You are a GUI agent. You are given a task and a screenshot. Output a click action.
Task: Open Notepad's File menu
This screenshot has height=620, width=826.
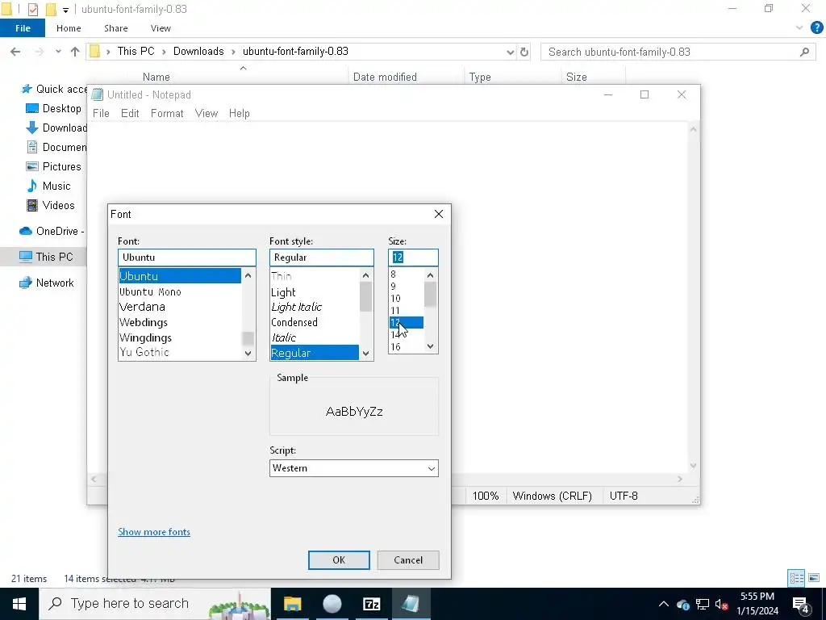[101, 113]
